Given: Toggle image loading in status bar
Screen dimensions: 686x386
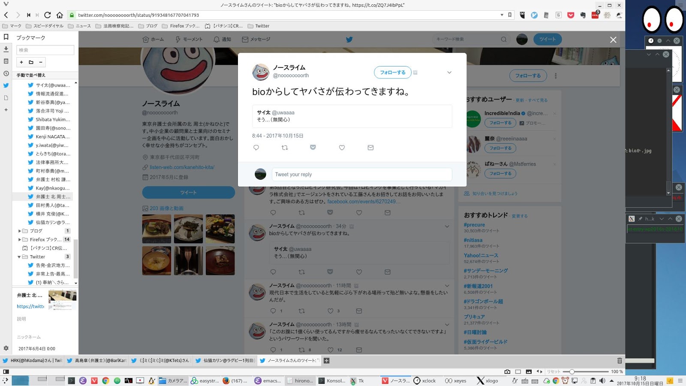Looking at the screenshot, I should pos(529,371).
